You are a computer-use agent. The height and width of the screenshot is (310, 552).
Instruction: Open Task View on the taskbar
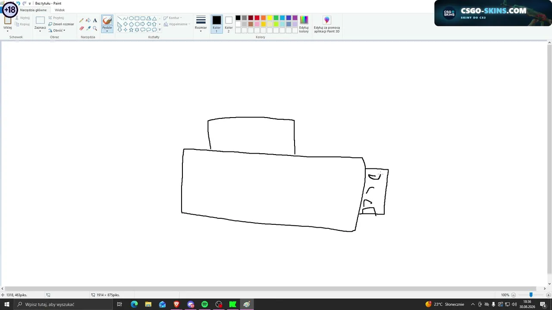tap(119, 304)
